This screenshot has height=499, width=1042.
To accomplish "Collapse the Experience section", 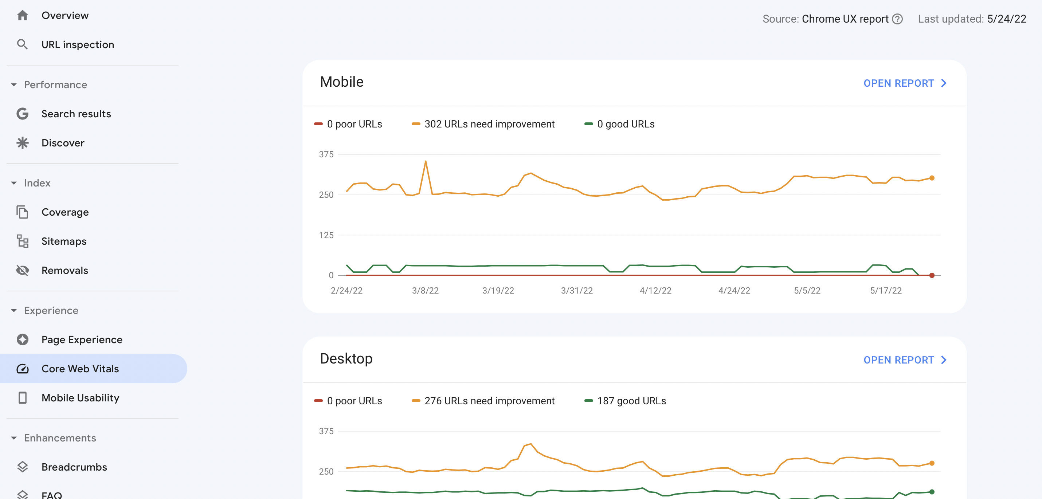I will pos(14,311).
